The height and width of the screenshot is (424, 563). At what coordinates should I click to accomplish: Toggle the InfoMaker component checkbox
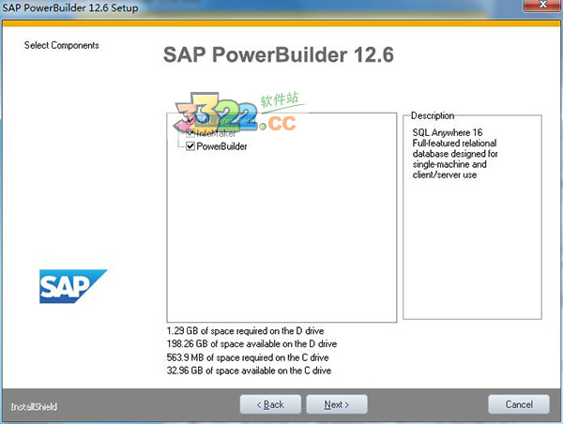click(x=190, y=133)
